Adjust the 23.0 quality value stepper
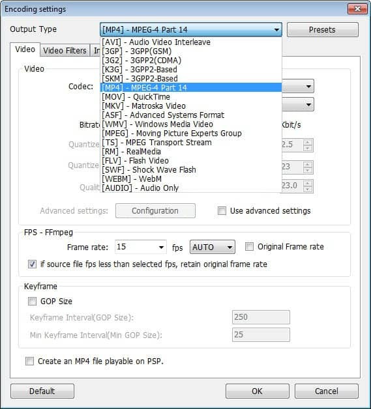Viewport: 371px width, 409px height. coord(308,186)
